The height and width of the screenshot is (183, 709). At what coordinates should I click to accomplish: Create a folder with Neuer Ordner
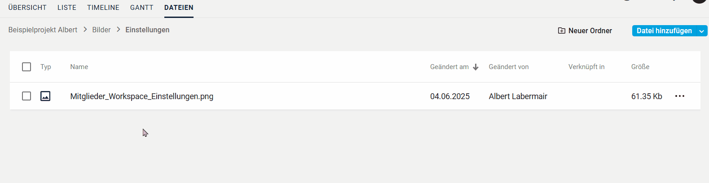[585, 30]
